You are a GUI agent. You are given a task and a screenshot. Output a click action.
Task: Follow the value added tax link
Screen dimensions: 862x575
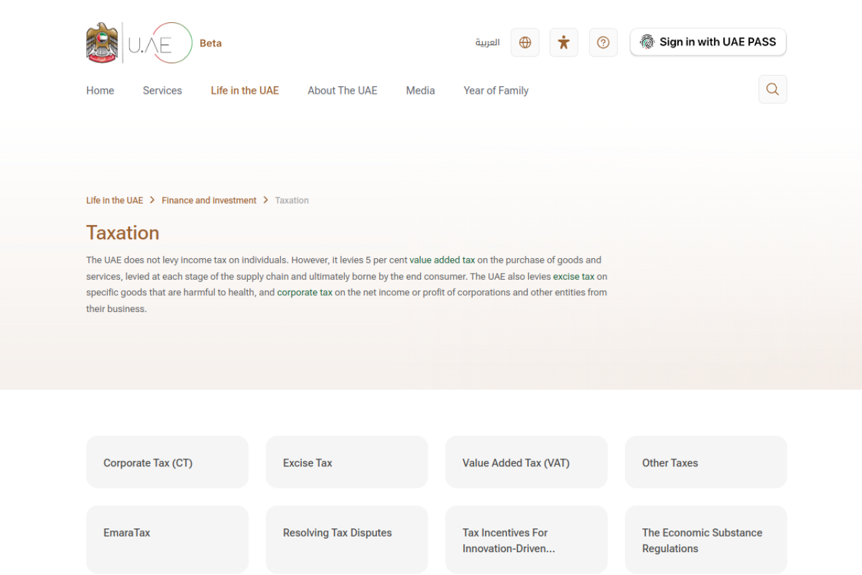442,260
